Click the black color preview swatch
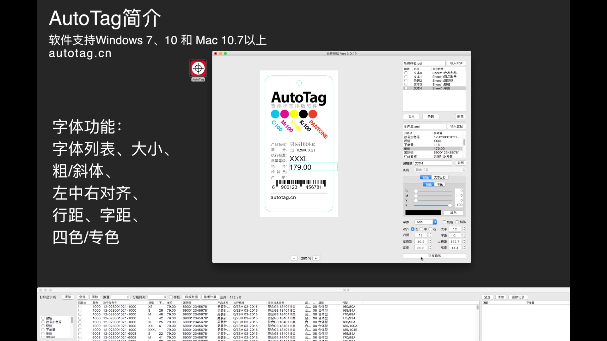The height and width of the screenshot is (341, 607). coord(423,213)
